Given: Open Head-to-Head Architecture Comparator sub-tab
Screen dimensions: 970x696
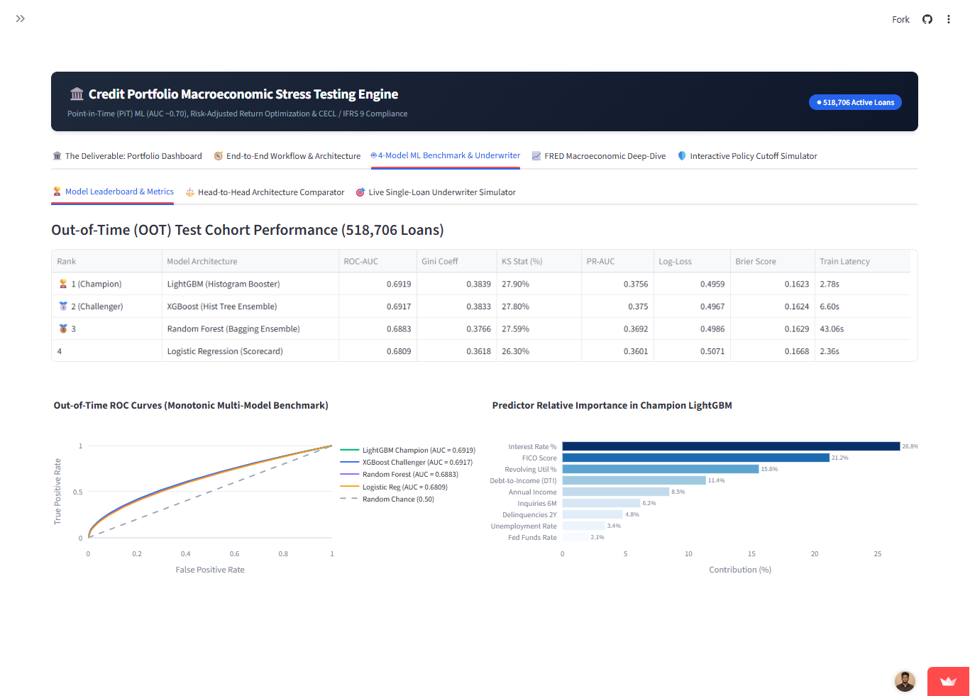Looking at the screenshot, I should tap(265, 192).
